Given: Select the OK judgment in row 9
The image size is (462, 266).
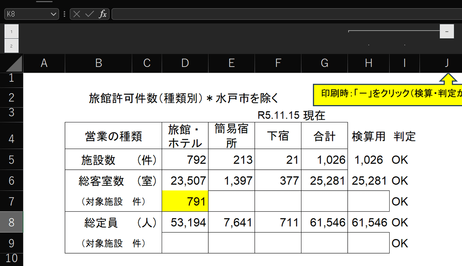Looking at the screenshot, I should click(x=404, y=243).
